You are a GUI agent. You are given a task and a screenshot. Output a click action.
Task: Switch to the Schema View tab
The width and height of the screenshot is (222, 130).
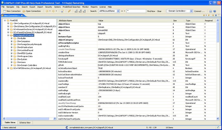25,122
